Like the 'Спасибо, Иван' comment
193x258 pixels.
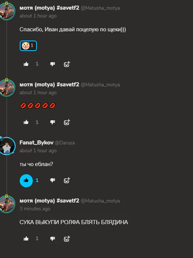pyautogui.click(x=26, y=64)
